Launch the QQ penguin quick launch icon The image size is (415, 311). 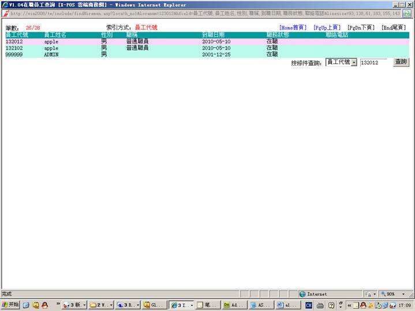point(44,305)
